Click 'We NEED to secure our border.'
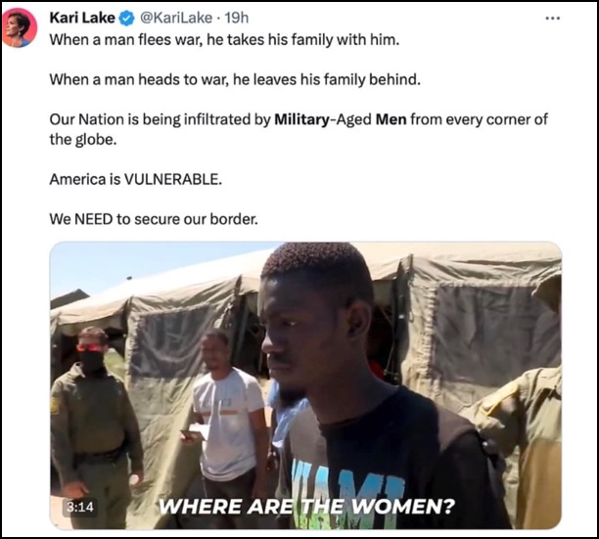The image size is (599, 539). (154, 219)
